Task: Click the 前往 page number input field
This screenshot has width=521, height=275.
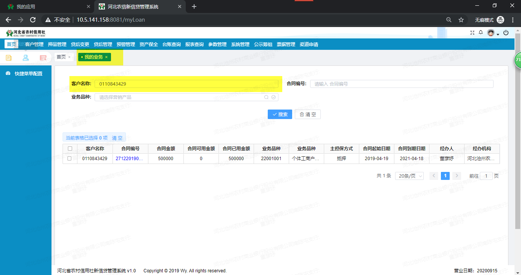Action: pyautogui.click(x=486, y=176)
